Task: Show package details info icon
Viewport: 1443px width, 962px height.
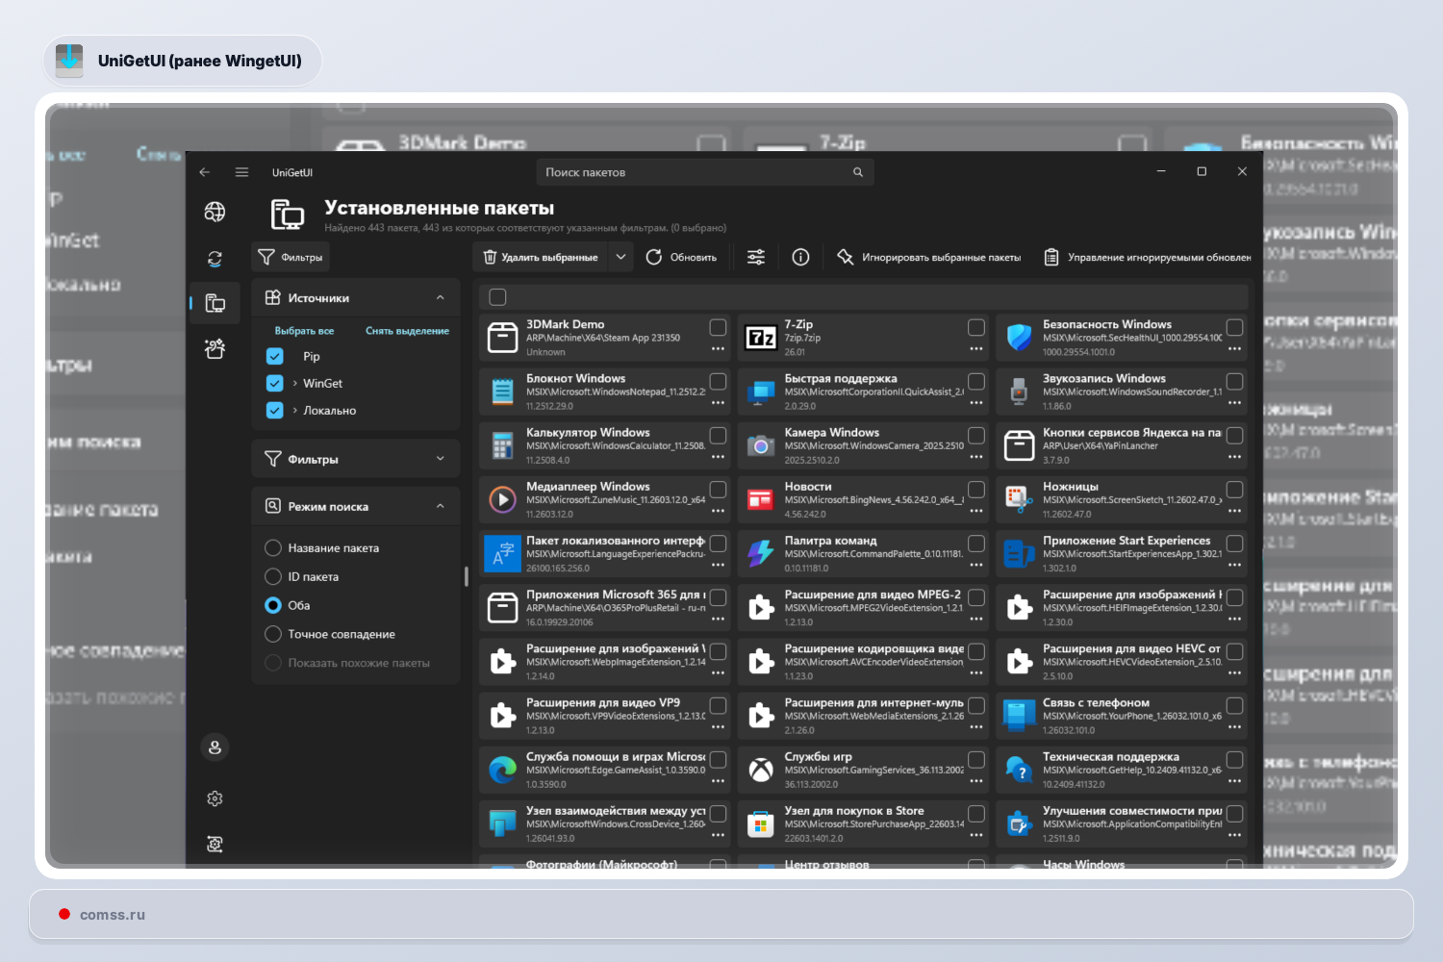Action: click(800, 257)
